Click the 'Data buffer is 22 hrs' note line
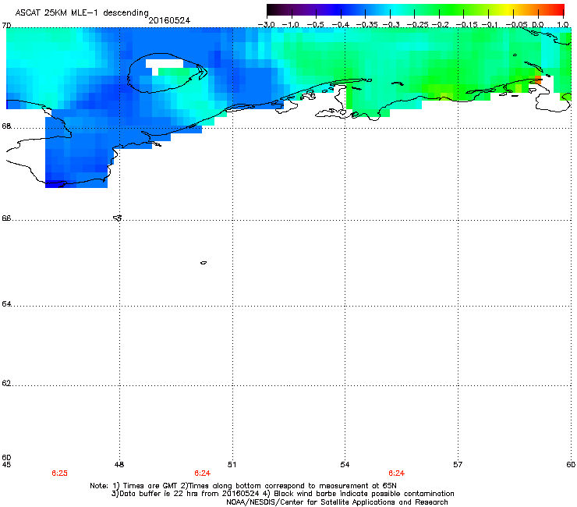The height and width of the screenshot is (507, 577). pyautogui.click(x=282, y=494)
